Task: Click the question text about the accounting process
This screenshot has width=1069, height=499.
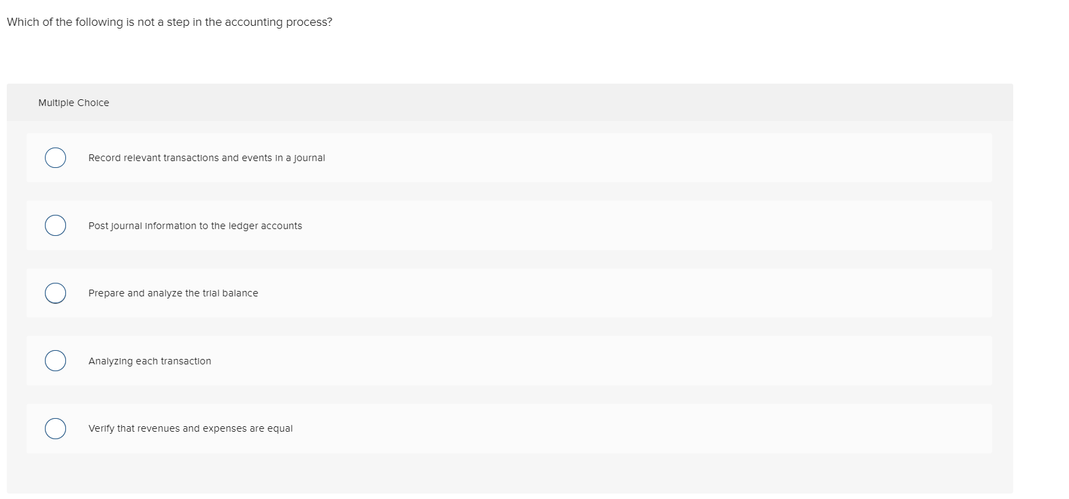Action: click(x=169, y=22)
